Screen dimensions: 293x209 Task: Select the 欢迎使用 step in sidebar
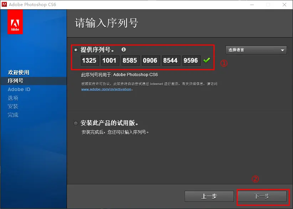click(x=19, y=72)
